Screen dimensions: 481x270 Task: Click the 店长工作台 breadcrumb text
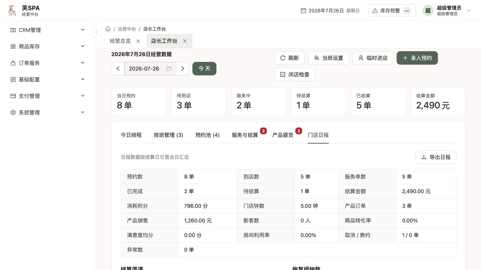(x=154, y=29)
